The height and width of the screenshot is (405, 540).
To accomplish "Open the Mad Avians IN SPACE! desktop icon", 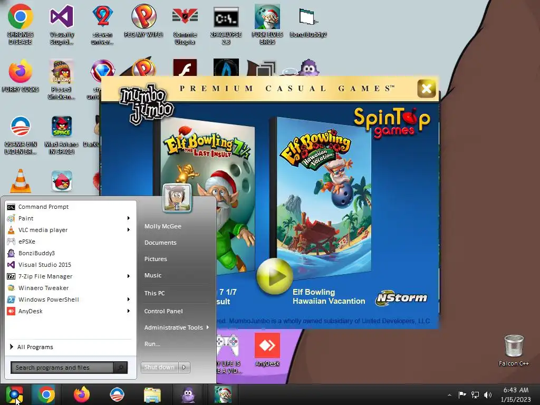I will pyautogui.click(x=62, y=135).
